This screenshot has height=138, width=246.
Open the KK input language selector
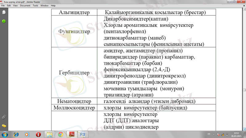point(209,134)
